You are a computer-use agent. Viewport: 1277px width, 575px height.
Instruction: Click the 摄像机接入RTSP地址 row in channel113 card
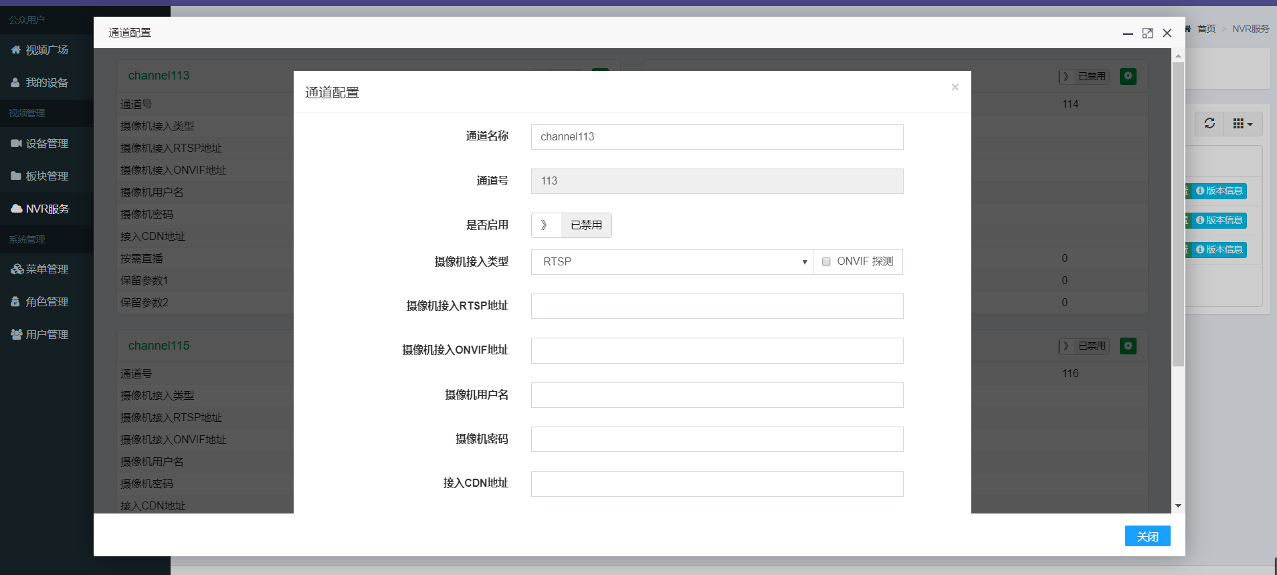point(206,148)
